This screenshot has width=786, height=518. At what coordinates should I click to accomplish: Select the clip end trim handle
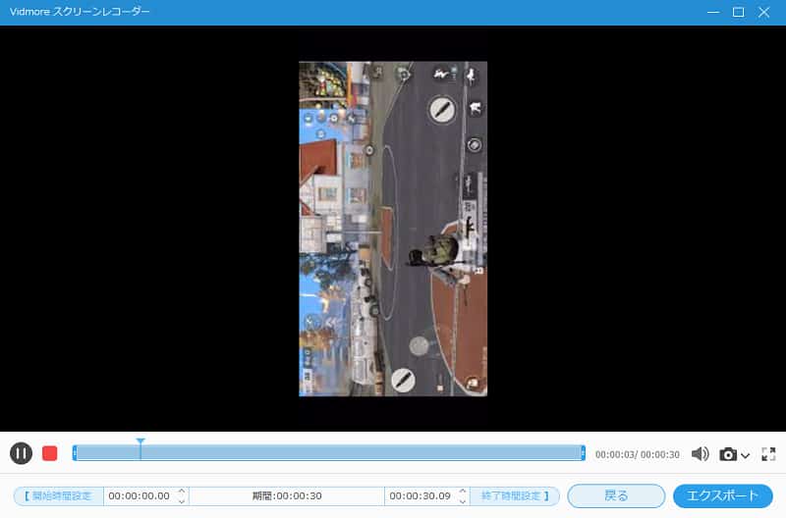583,453
